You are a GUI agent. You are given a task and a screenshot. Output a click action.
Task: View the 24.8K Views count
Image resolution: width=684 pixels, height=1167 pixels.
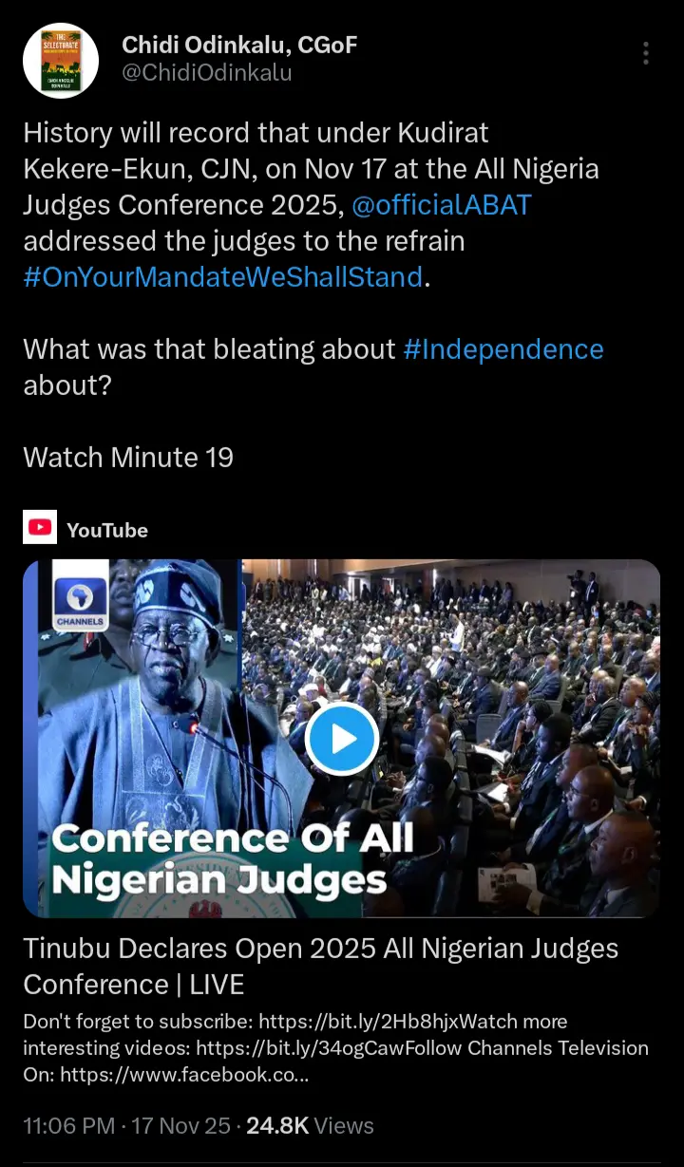pyautogui.click(x=310, y=1125)
